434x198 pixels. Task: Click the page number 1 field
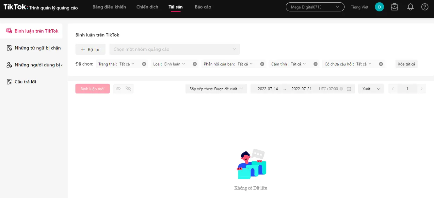[x=407, y=89]
